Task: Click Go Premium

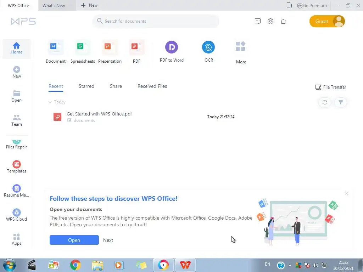Action: pyautogui.click(x=312, y=5)
